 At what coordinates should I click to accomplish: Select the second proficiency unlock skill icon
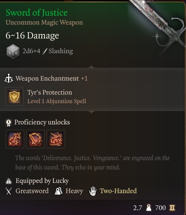(35, 139)
